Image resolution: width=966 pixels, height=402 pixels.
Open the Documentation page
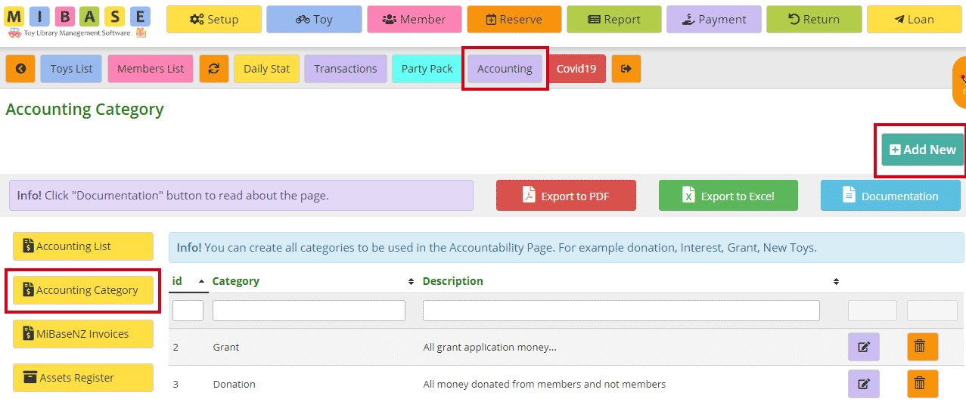(x=890, y=196)
